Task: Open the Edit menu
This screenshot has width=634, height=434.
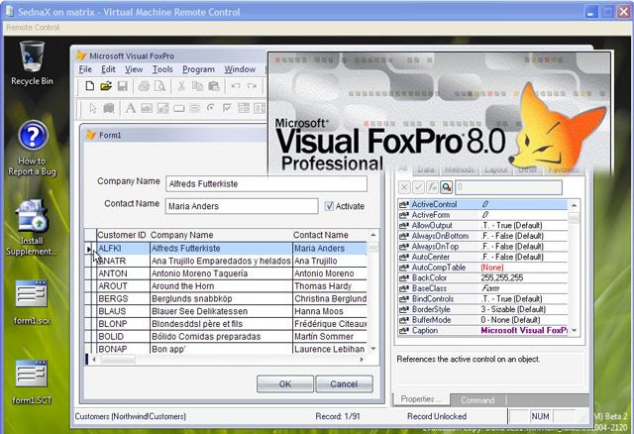Action: 108,69
